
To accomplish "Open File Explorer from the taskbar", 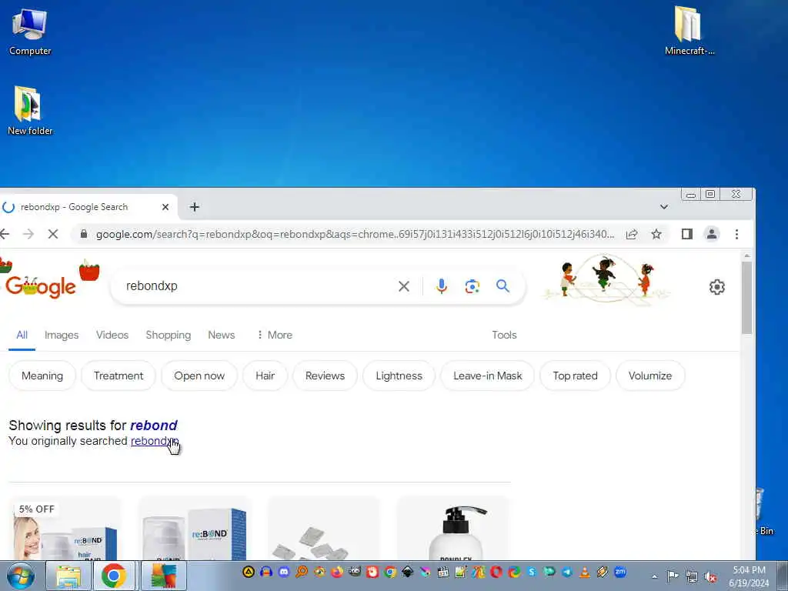I will point(68,576).
